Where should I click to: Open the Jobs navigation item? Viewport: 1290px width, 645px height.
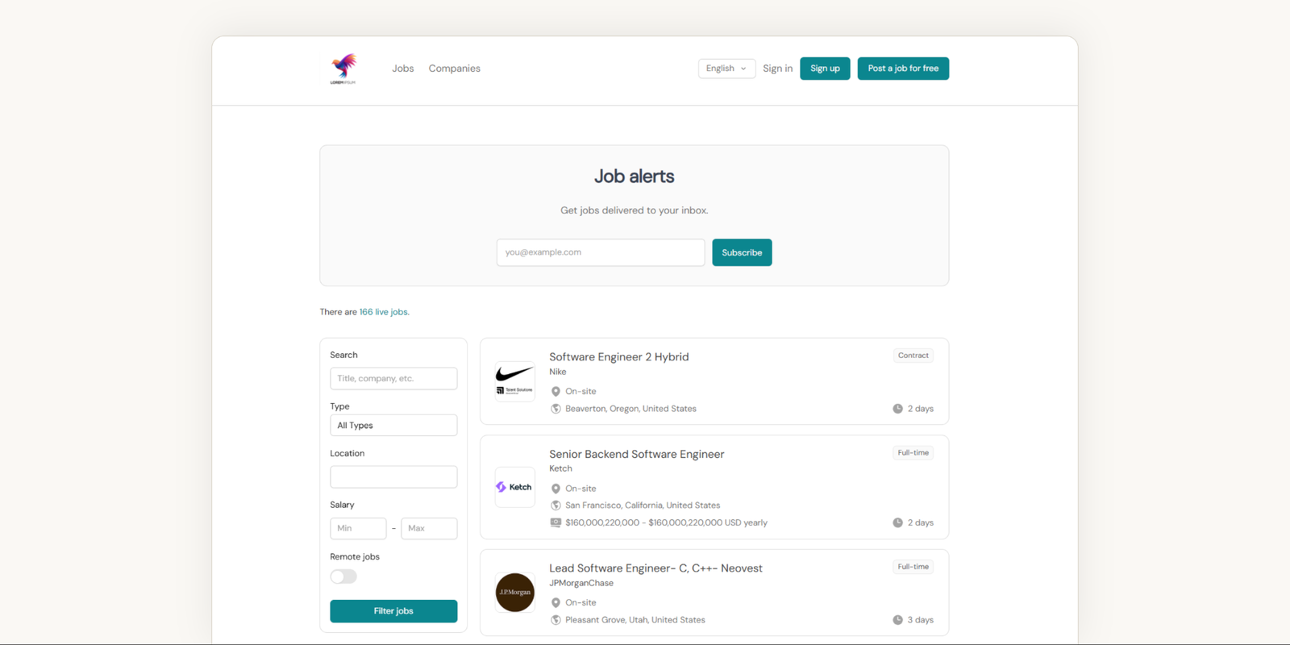click(x=402, y=69)
